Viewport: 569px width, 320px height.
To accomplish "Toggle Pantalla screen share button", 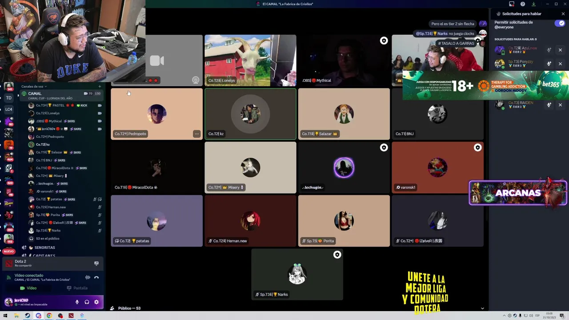I will click(77, 288).
